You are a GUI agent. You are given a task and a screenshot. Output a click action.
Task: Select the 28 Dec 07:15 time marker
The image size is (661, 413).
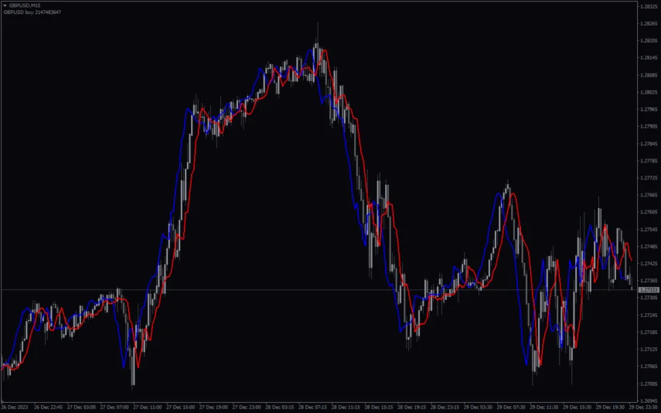pos(313,407)
